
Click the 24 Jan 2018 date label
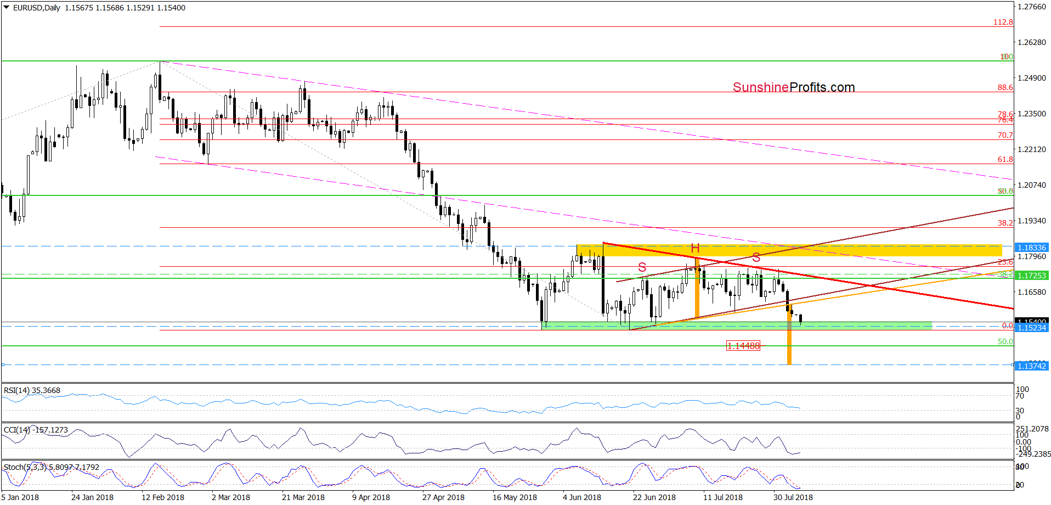92,497
